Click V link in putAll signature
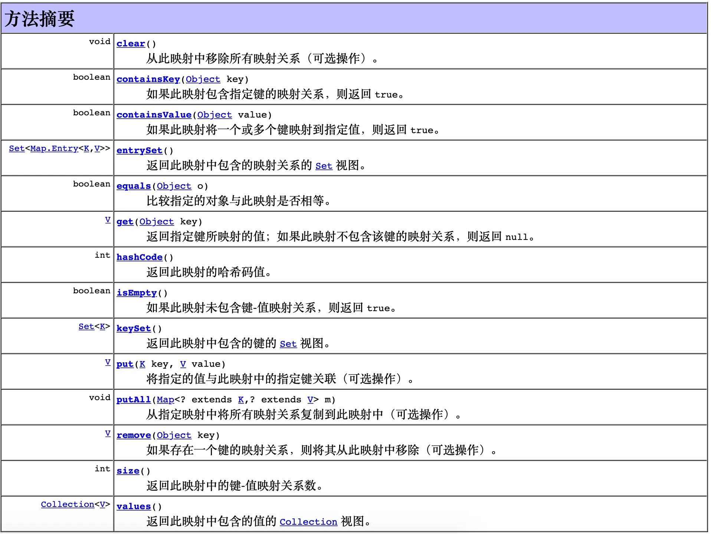711x534 pixels. pyautogui.click(x=310, y=400)
